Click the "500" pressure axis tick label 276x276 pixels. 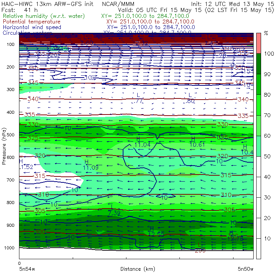tap(10, 135)
